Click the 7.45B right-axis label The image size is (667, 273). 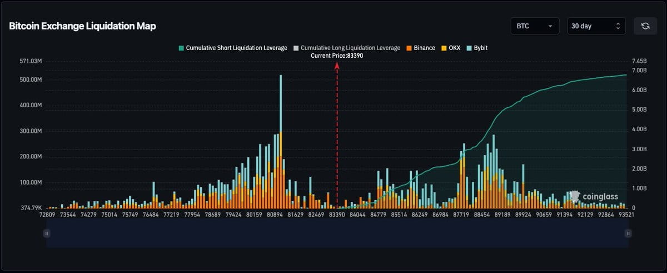click(639, 61)
